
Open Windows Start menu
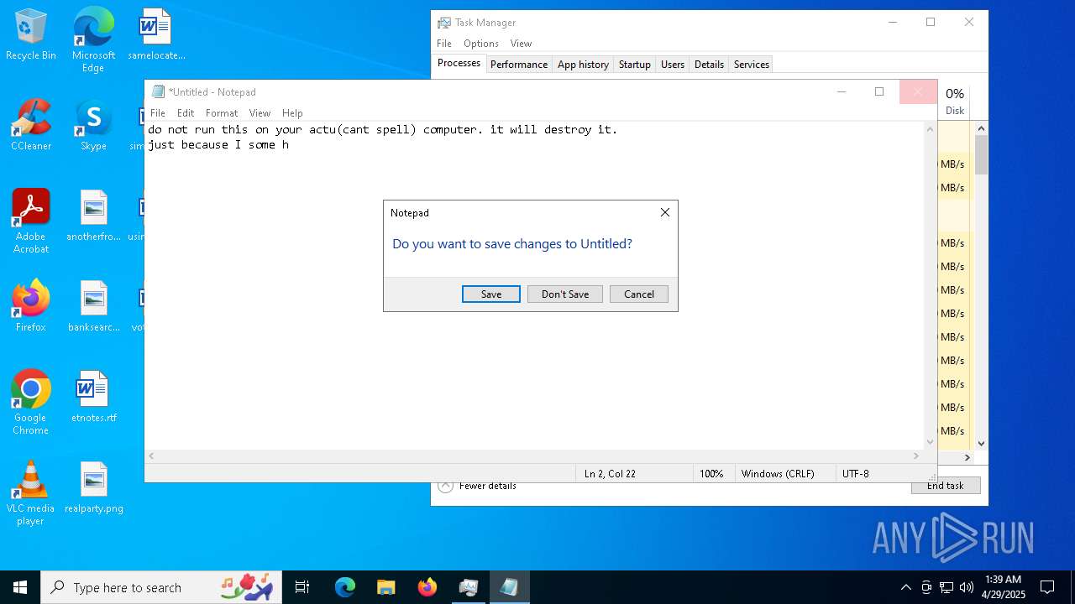pos(20,587)
